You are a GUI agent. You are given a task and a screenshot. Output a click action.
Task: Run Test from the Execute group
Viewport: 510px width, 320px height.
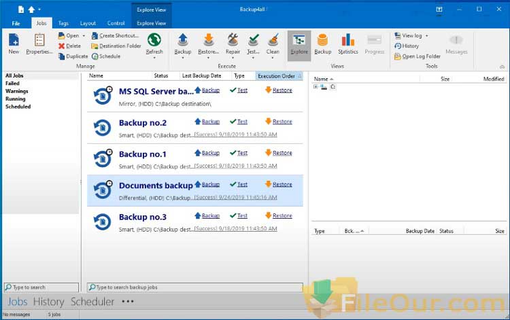[x=253, y=44]
